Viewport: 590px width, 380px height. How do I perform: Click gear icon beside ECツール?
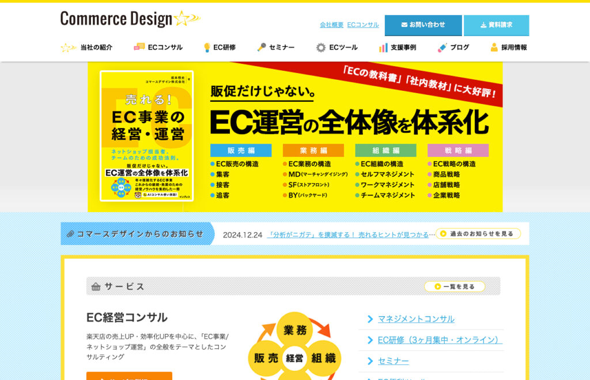point(320,47)
